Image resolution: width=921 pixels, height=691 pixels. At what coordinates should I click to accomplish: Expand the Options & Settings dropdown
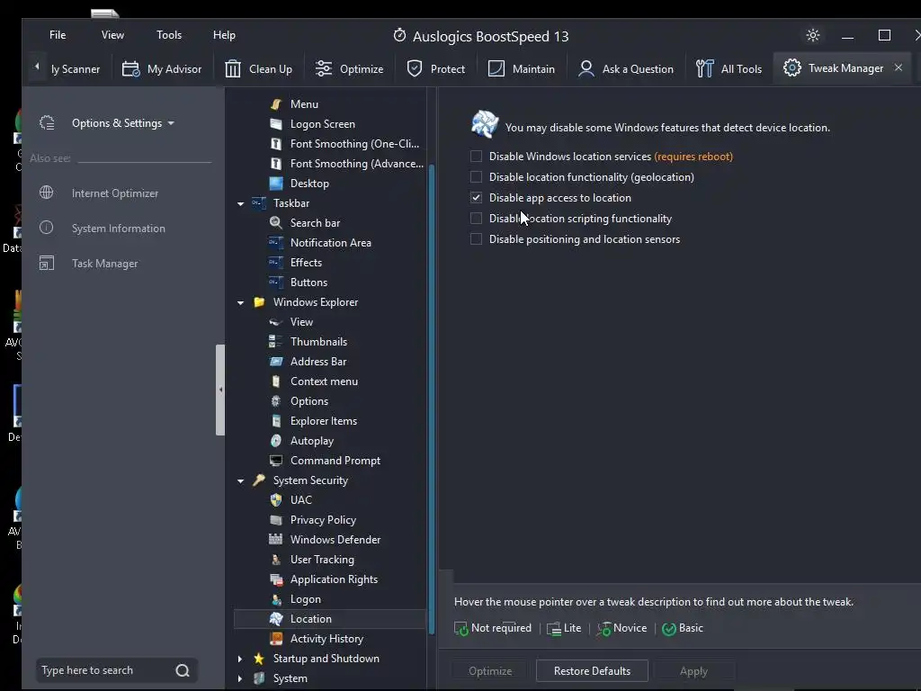pos(122,122)
